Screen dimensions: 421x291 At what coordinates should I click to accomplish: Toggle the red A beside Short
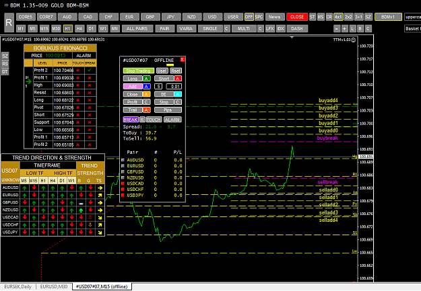click(x=177, y=79)
